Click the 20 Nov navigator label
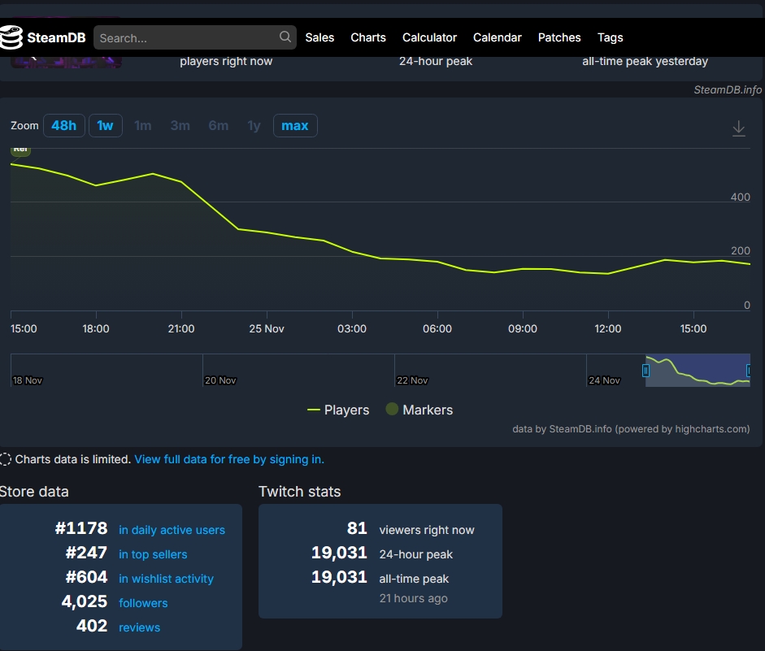Viewport: 765px width, 651px height. point(220,380)
